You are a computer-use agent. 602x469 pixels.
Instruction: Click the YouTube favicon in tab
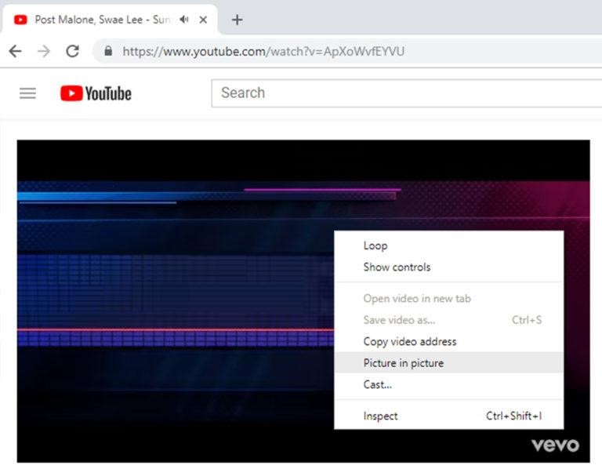20,20
